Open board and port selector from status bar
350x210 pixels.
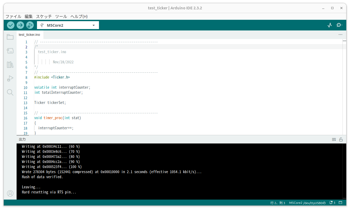point(307,203)
